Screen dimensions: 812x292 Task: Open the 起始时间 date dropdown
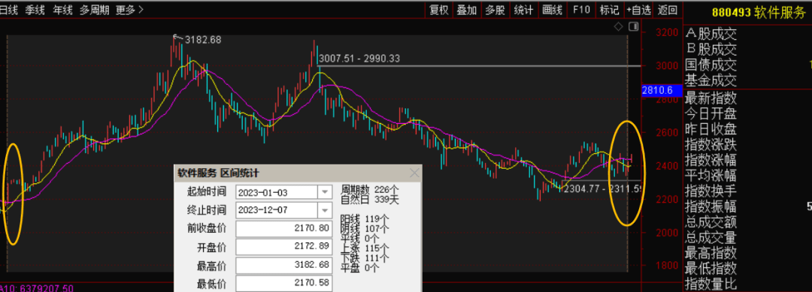[x=325, y=192]
